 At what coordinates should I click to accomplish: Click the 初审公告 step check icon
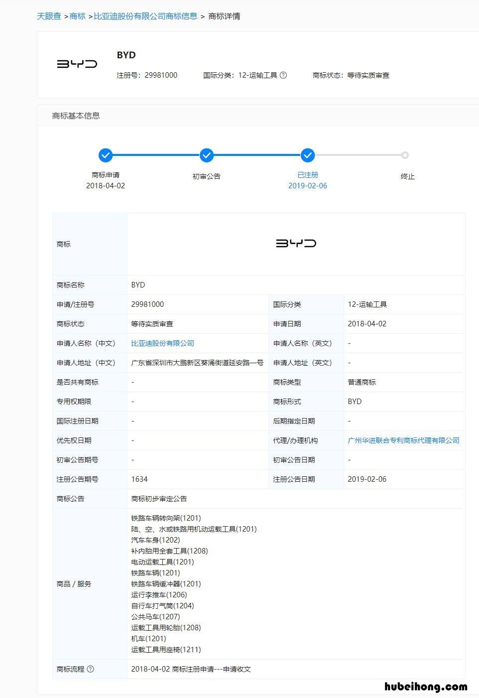click(207, 155)
